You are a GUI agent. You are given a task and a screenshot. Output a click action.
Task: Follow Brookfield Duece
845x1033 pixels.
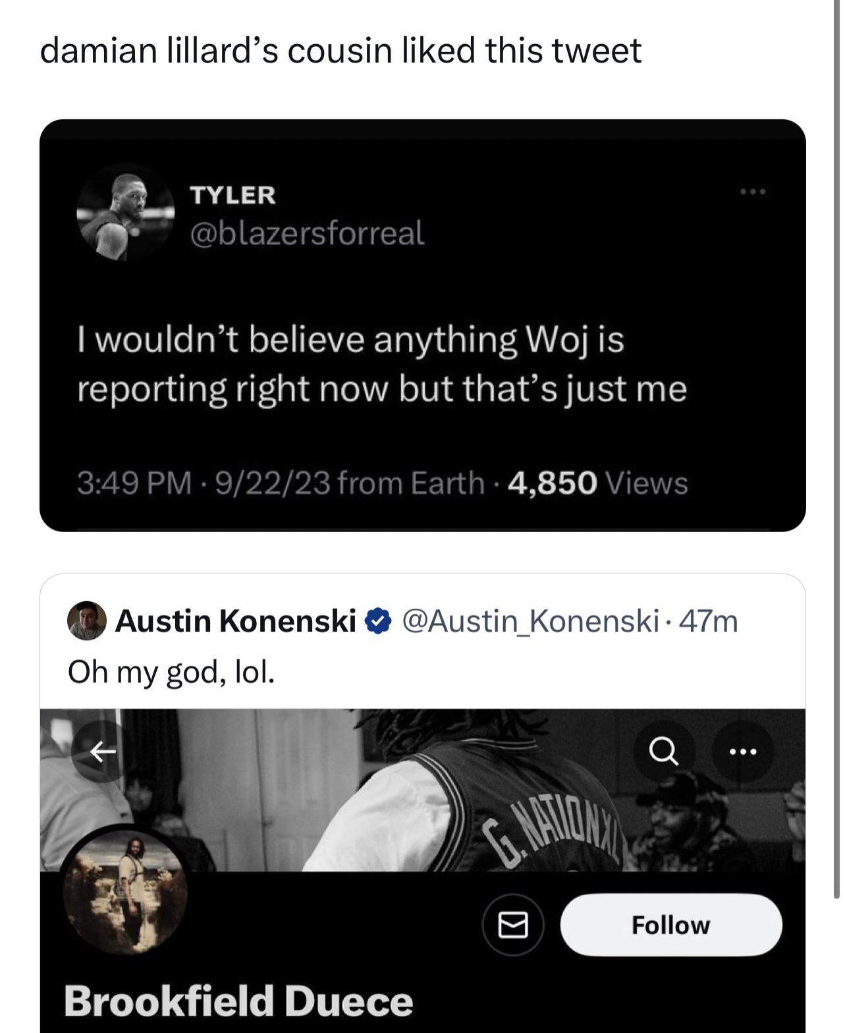point(670,925)
